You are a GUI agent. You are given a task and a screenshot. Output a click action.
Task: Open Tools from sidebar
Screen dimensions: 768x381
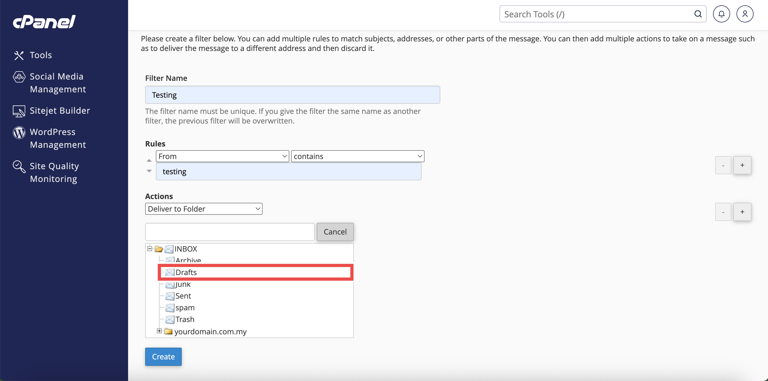41,55
